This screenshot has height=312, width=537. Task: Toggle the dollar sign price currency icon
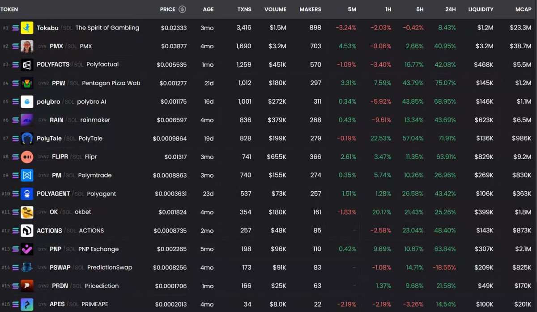182,9
